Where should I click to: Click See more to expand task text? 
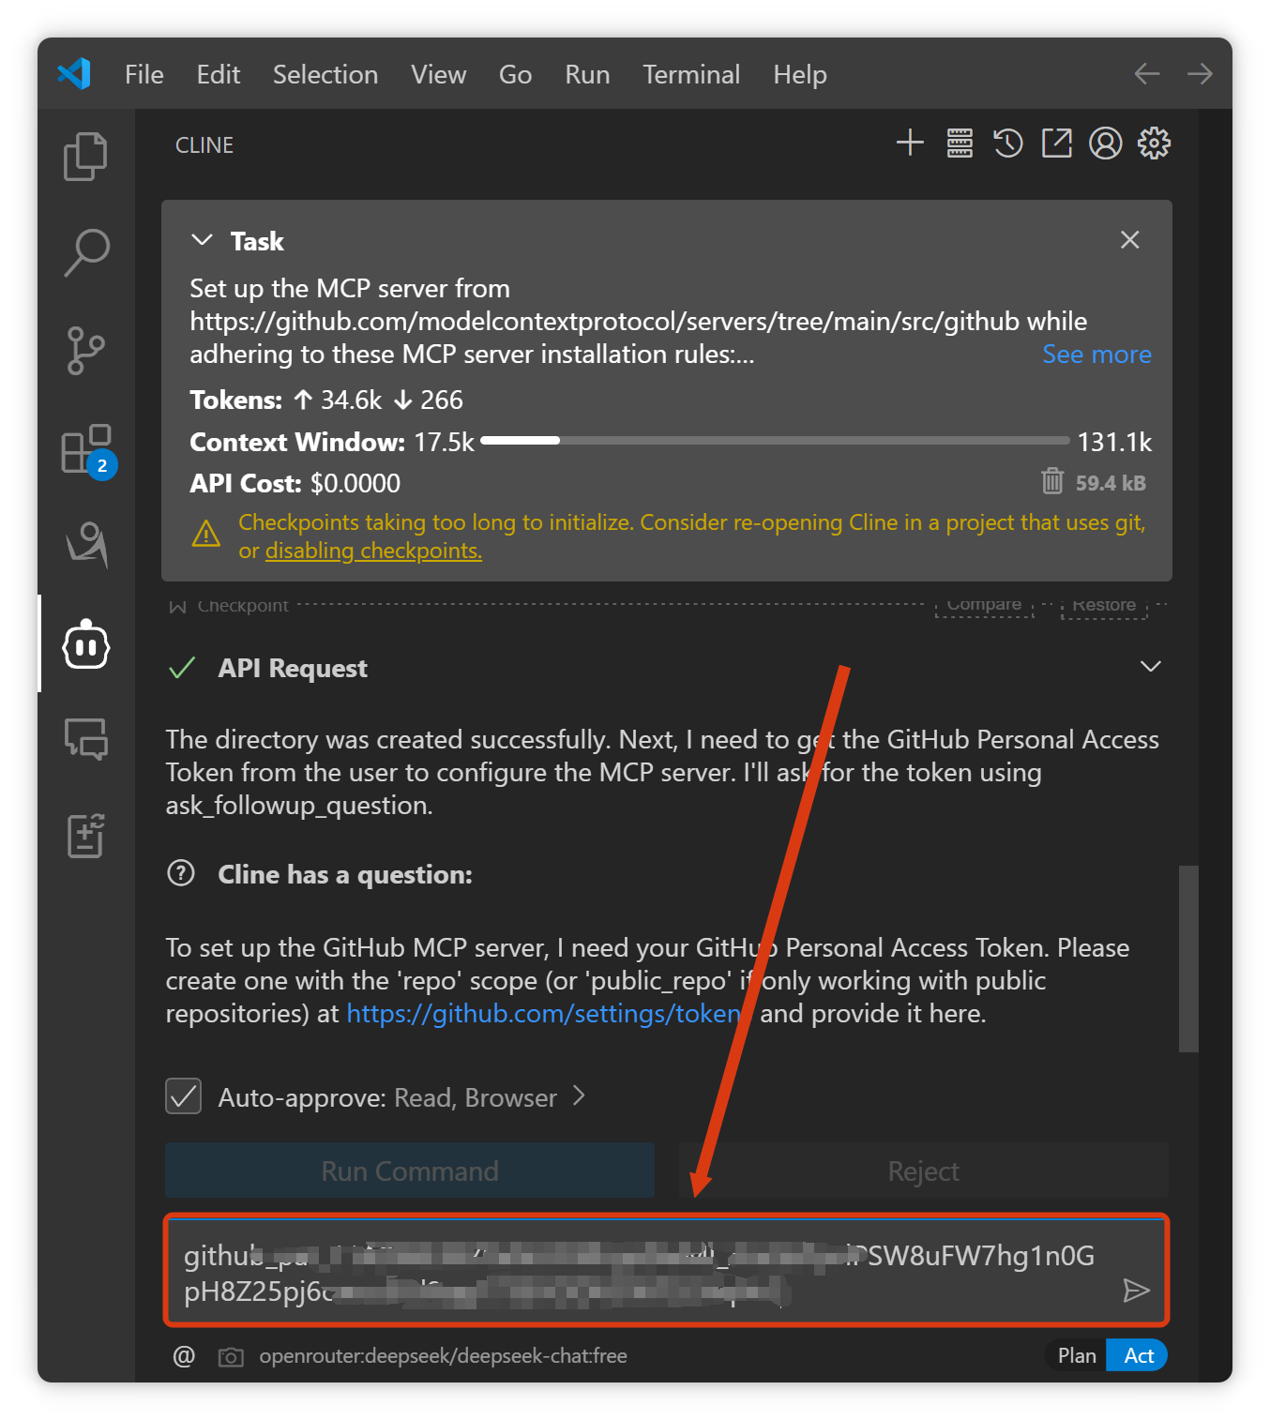tap(1096, 355)
